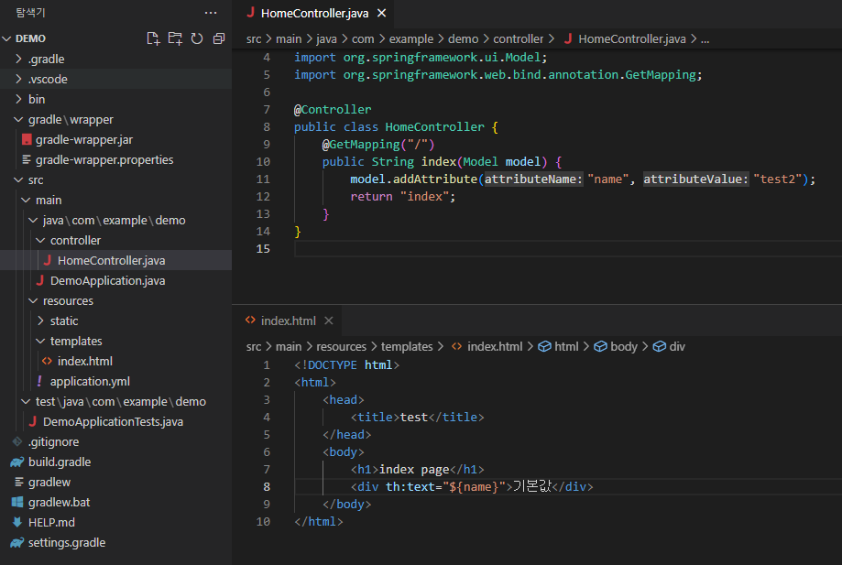The width and height of the screenshot is (842, 565).
Task: Open index.html in the file tree
Action: pos(115,361)
